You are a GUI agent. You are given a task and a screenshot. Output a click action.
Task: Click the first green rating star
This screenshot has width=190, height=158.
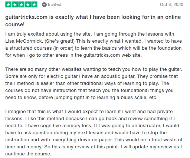9,4
